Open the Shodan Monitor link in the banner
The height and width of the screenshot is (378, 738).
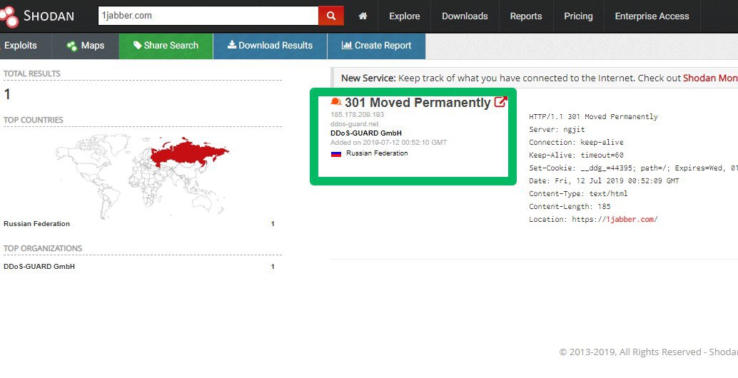click(x=710, y=78)
